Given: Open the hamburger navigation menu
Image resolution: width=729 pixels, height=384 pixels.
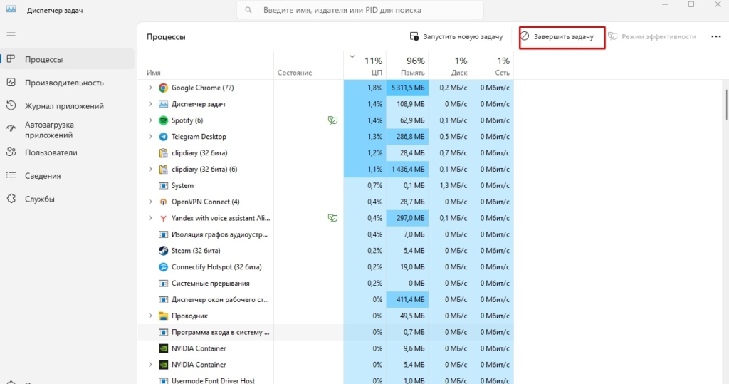Looking at the screenshot, I should click(x=11, y=36).
